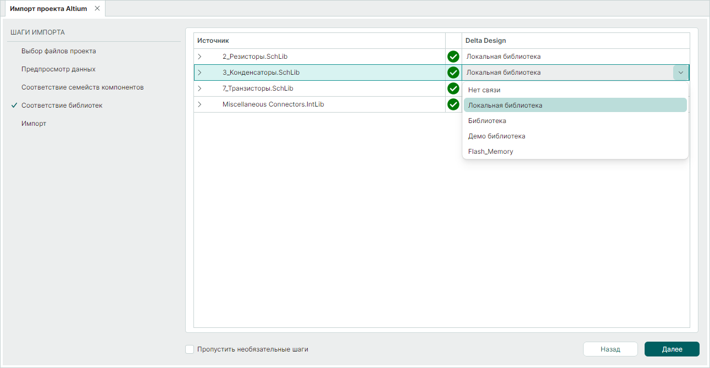Pick Демо библиотека option
Viewport: 710px width, 368px height.
(x=496, y=136)
